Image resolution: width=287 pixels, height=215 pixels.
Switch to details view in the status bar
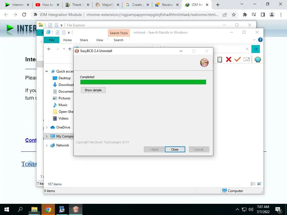click(253, 184)
